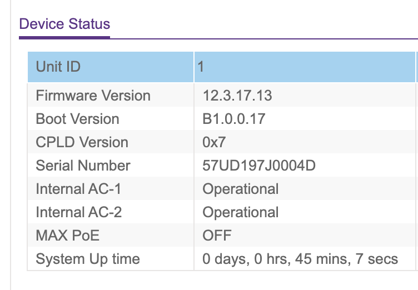
Task: Click the Firmware Version row label
Action: pos(93,96)
